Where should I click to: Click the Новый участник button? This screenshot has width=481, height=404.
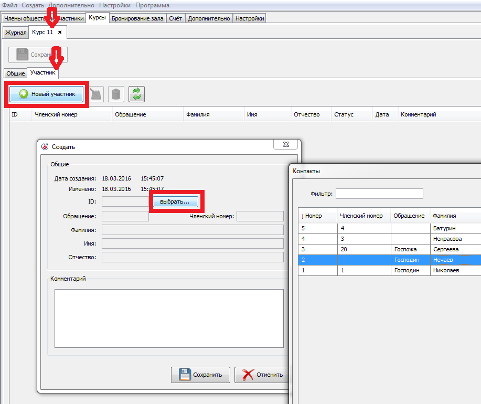[47, 94]
